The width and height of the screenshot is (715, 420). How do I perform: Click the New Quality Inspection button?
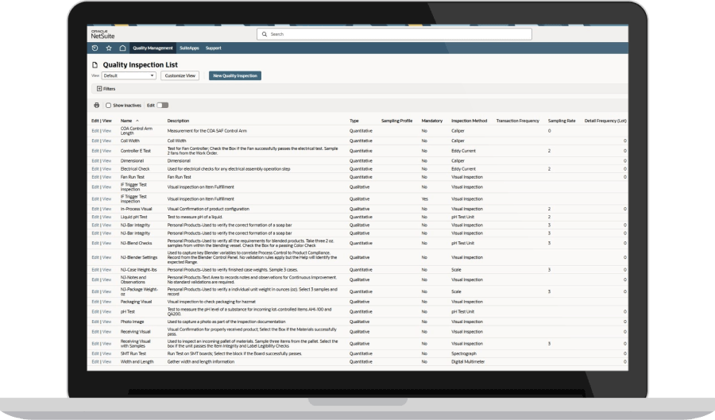[235, 75]
